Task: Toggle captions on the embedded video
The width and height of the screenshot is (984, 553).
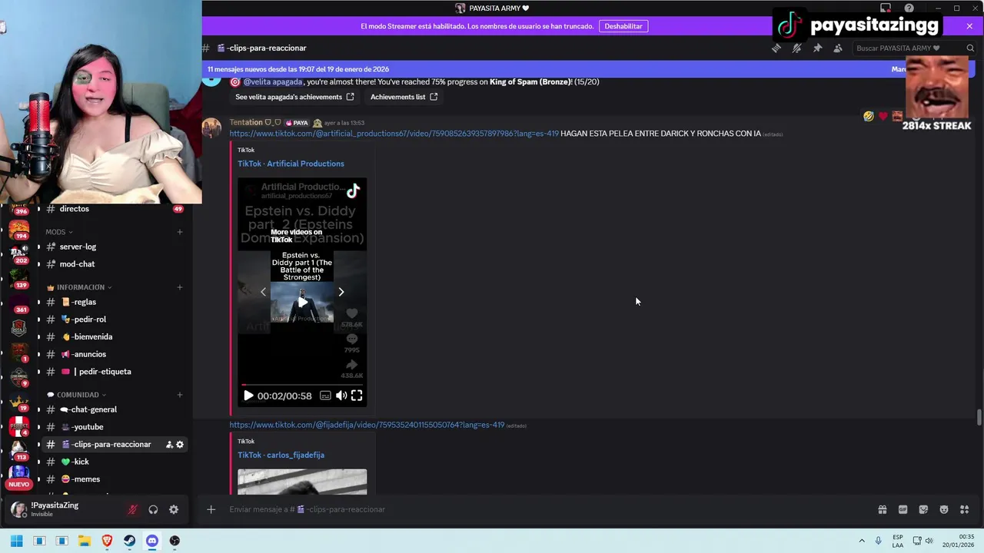Action: click(x=325, y=396)
